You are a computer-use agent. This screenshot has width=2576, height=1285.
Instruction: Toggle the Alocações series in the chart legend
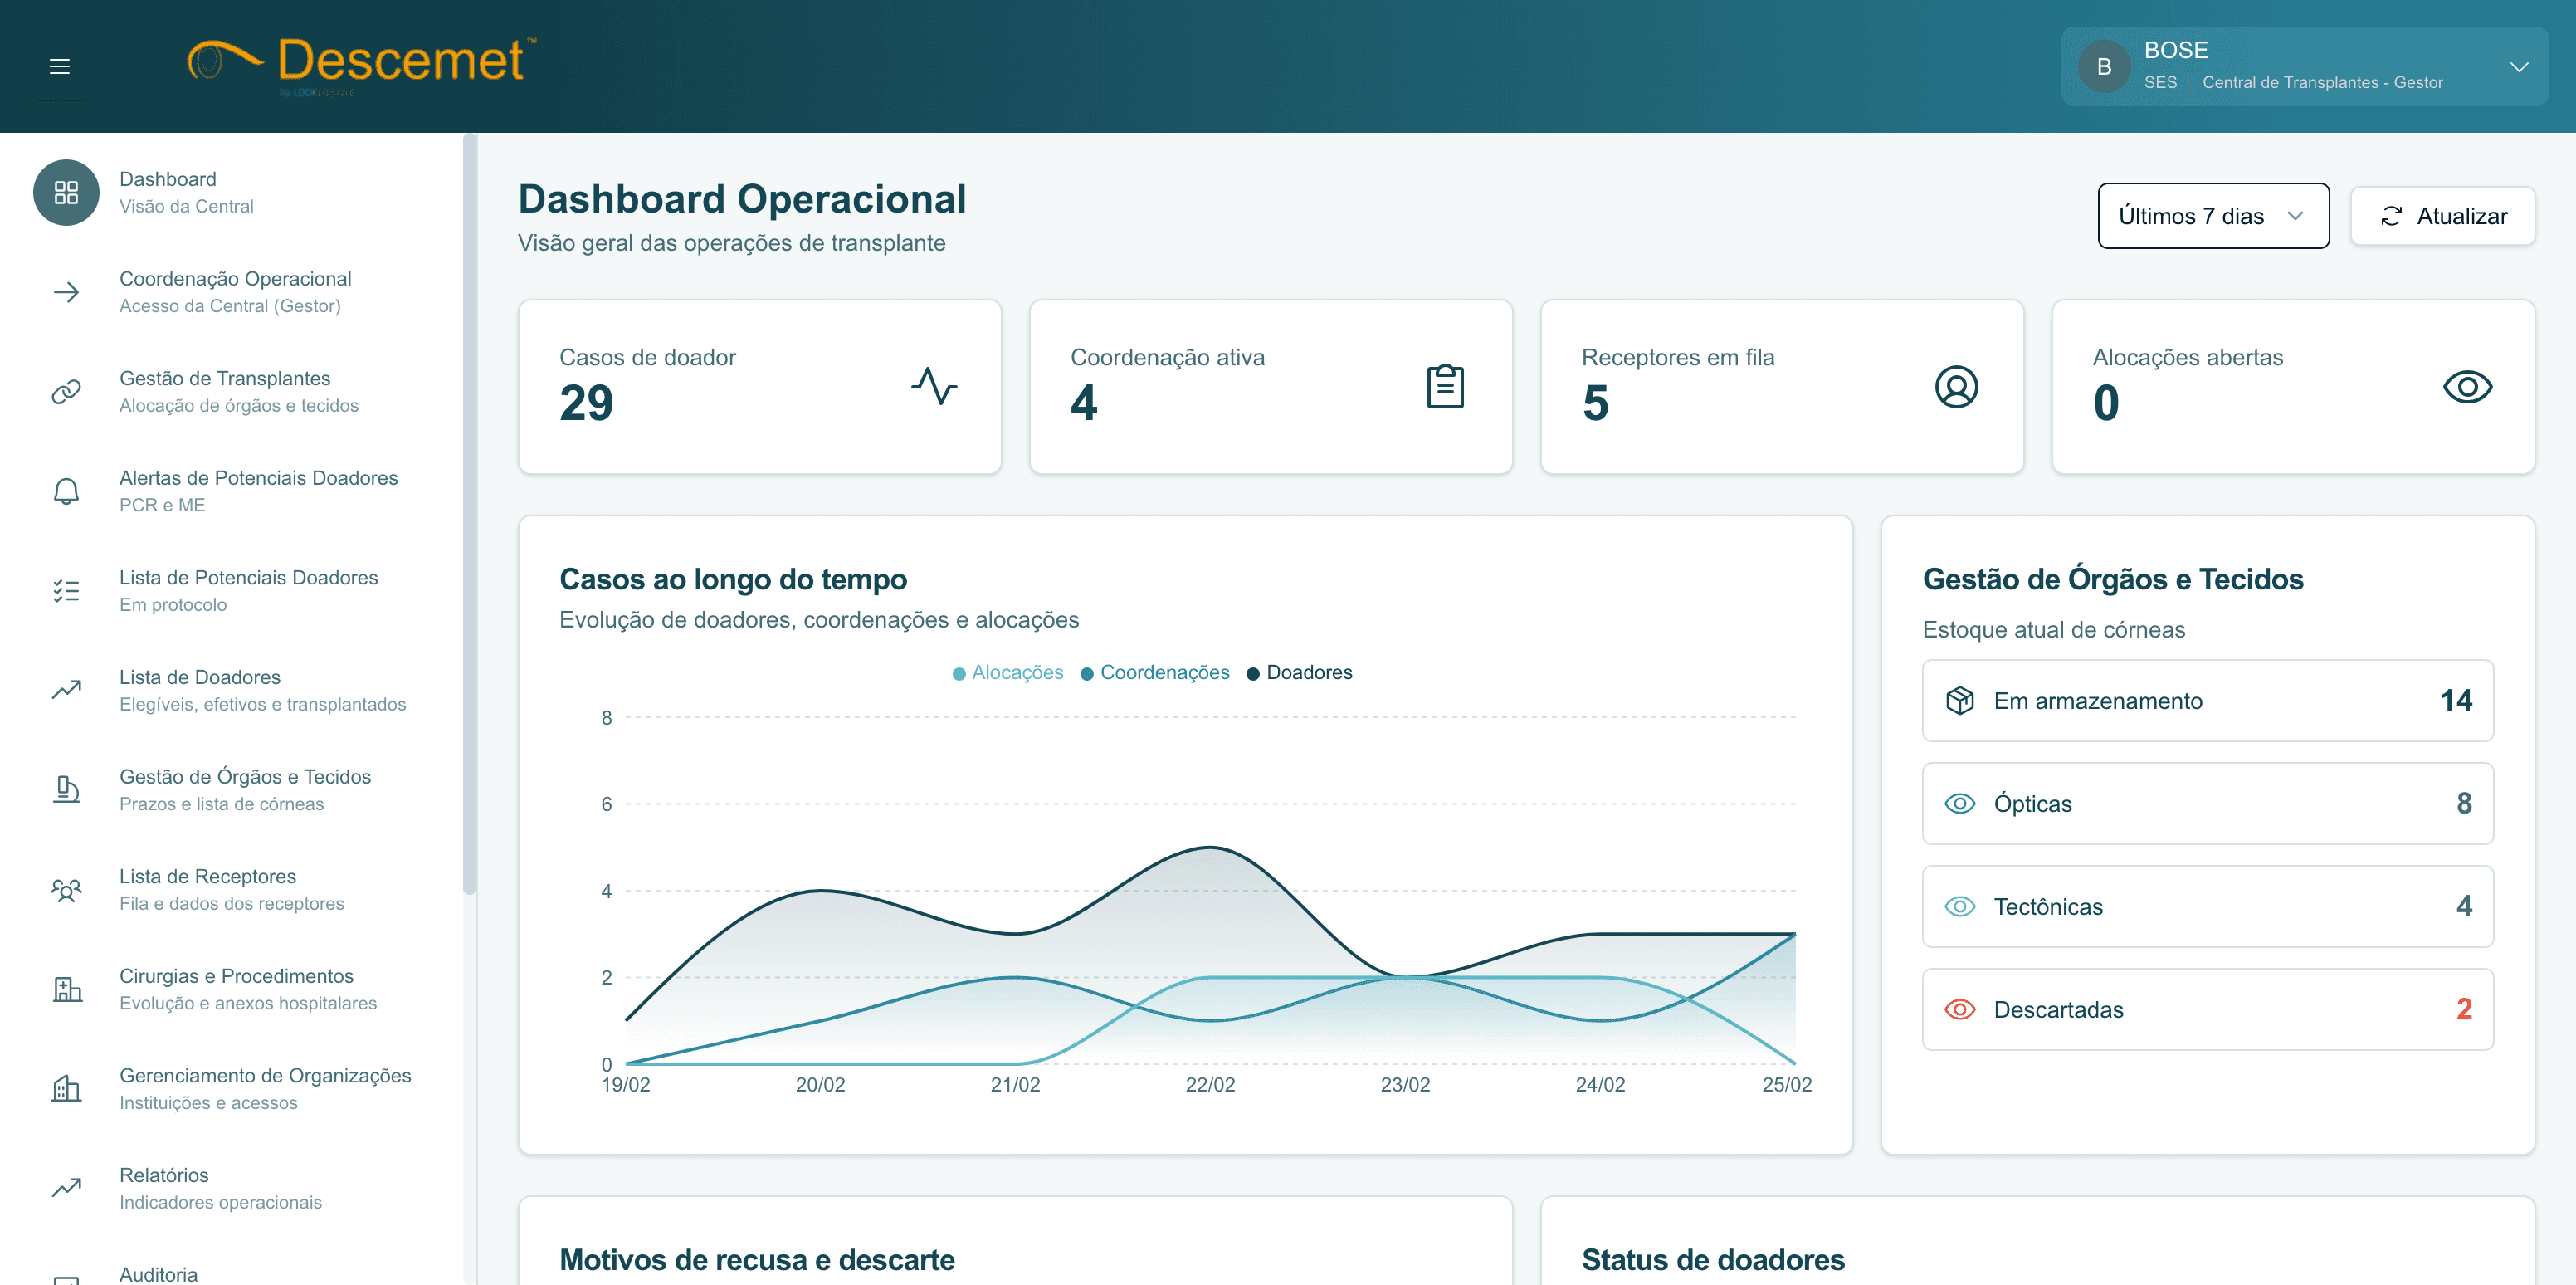pos(1008,672)
